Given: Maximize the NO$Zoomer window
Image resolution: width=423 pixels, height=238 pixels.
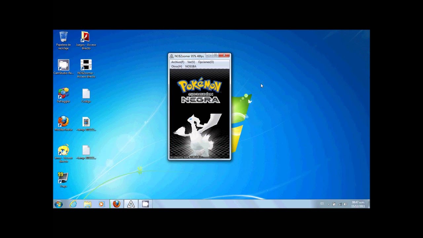Looking at the screenshot, I should point(215,55).
